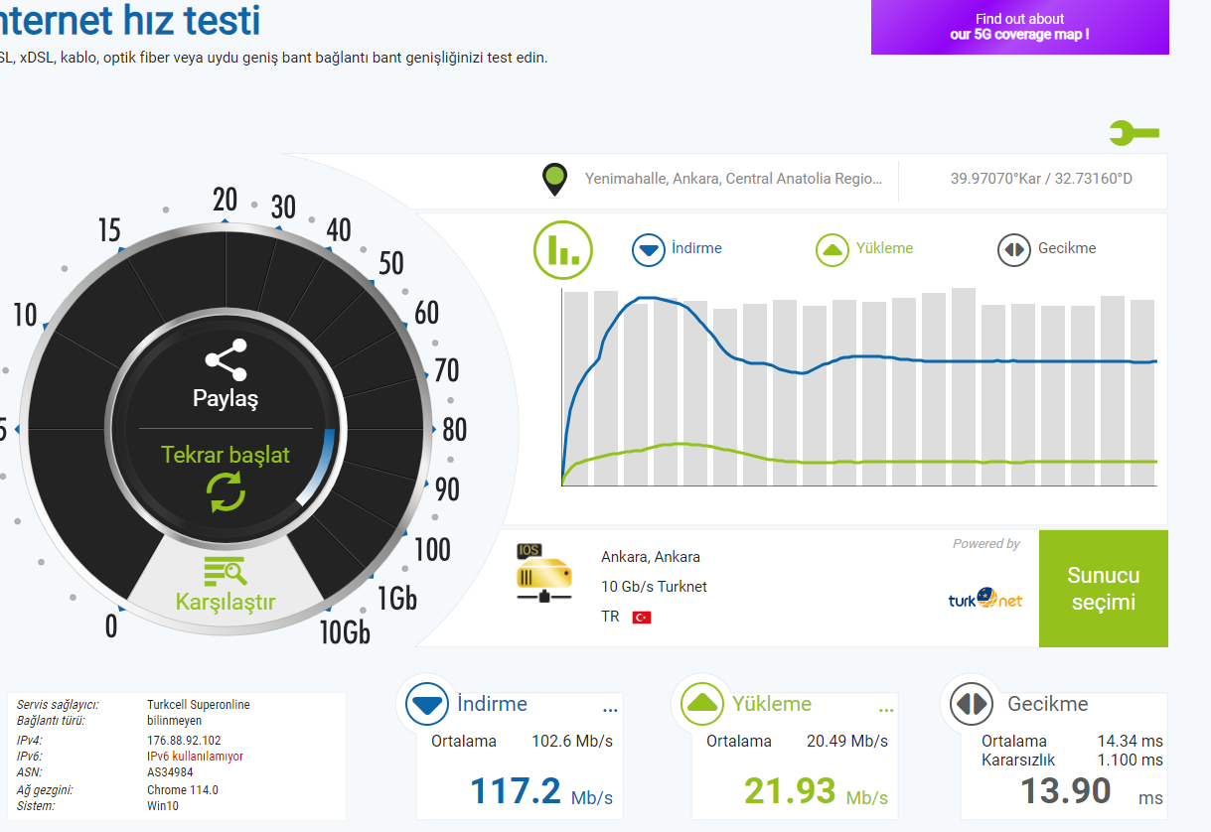
Task: Click the Karşılaştır label
Action: 226,602
